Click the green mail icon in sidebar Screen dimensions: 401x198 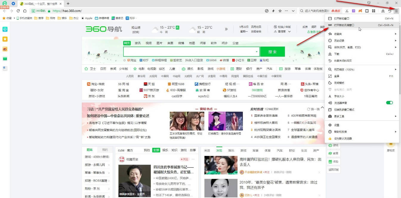[x=5, y=59]
